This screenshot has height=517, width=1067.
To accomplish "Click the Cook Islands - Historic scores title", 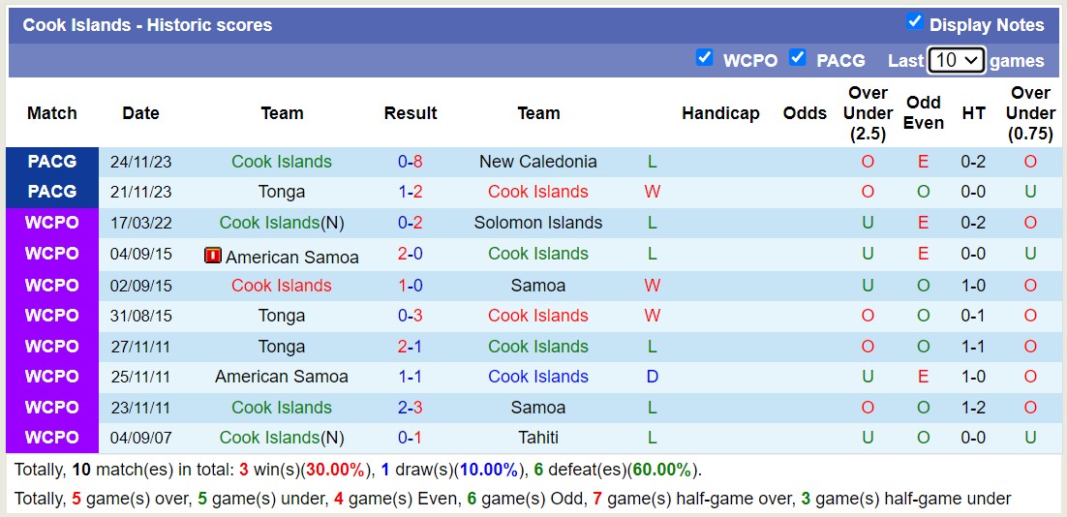I will pyautogui.click(x=148, y=25).
